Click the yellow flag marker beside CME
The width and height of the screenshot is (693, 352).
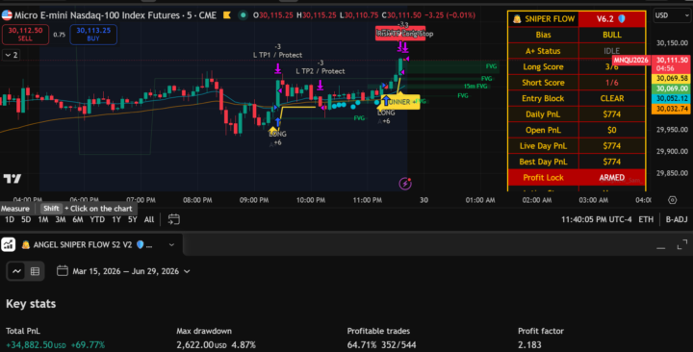click(227, 15)
